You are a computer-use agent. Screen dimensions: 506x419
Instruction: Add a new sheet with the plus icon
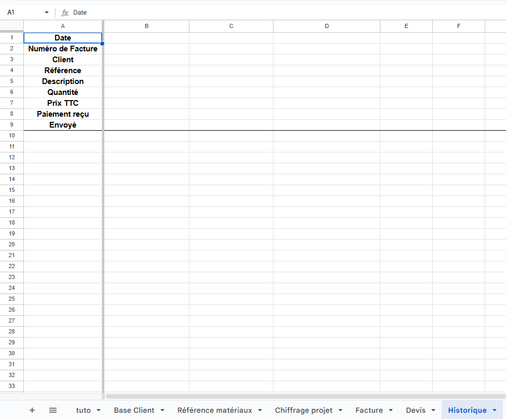tap(32, 410)
